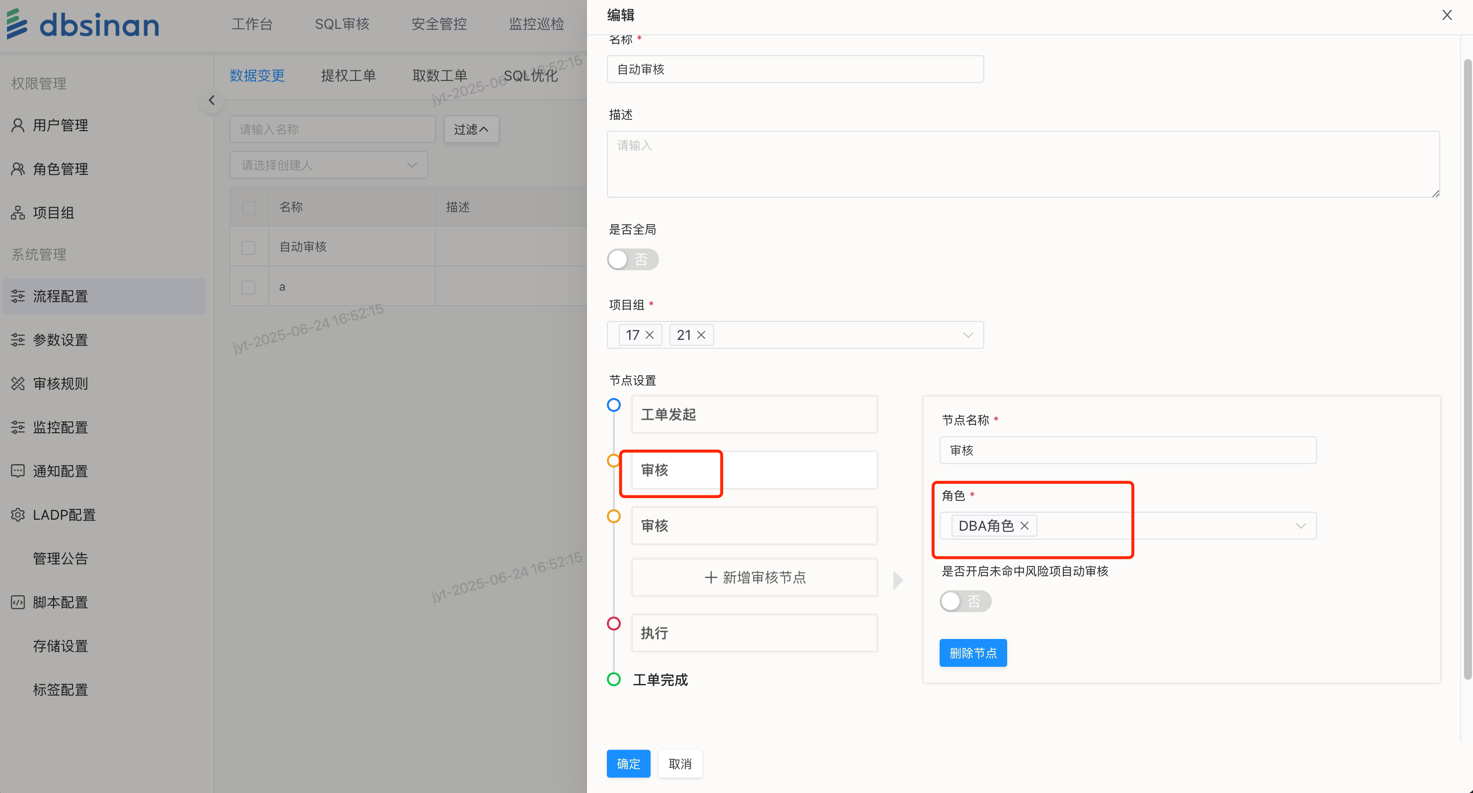Collapse the sidebar with chevron arrow

point(212,101)
